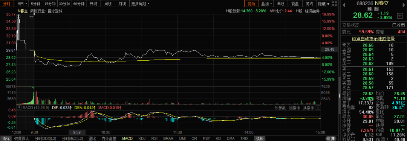Select the RSI indicator tab

pyautogui.click(x=155, y=138)
